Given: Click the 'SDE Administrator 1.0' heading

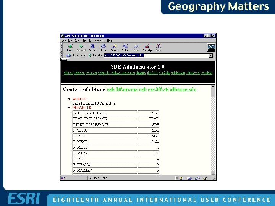Looking at the screenshot, I should point(137,67).
